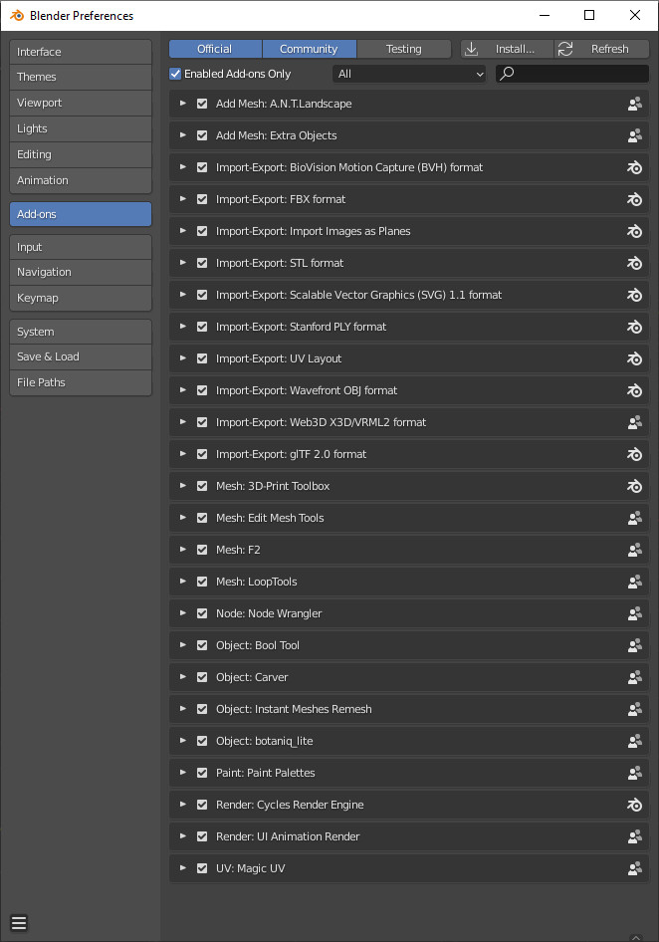
Task: Click community icon on Instant Meshes Remesh row
Action: (x=634, y=709)
